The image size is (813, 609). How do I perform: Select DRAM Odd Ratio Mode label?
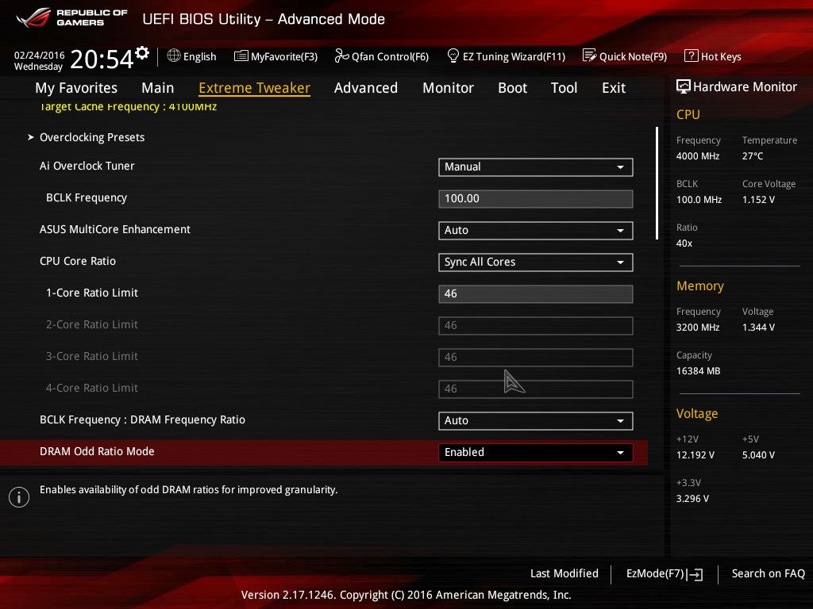[x=97, y=451]
